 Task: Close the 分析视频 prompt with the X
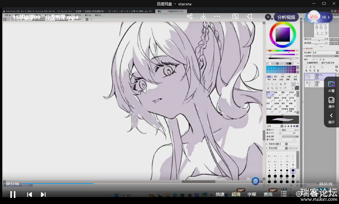pyautogui.click(x=268, y=17)
